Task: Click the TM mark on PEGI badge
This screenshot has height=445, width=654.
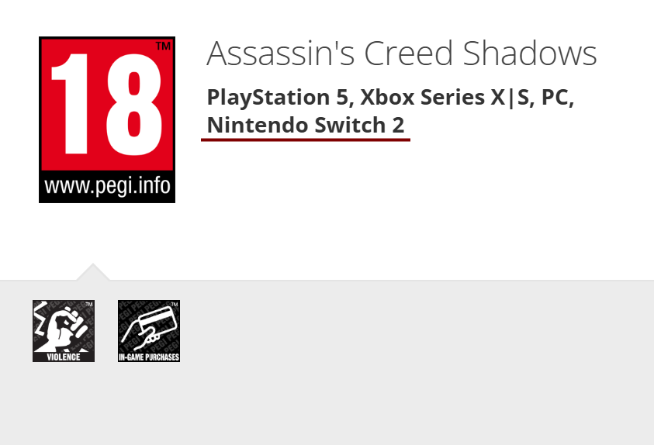Action: pos(163,46)
